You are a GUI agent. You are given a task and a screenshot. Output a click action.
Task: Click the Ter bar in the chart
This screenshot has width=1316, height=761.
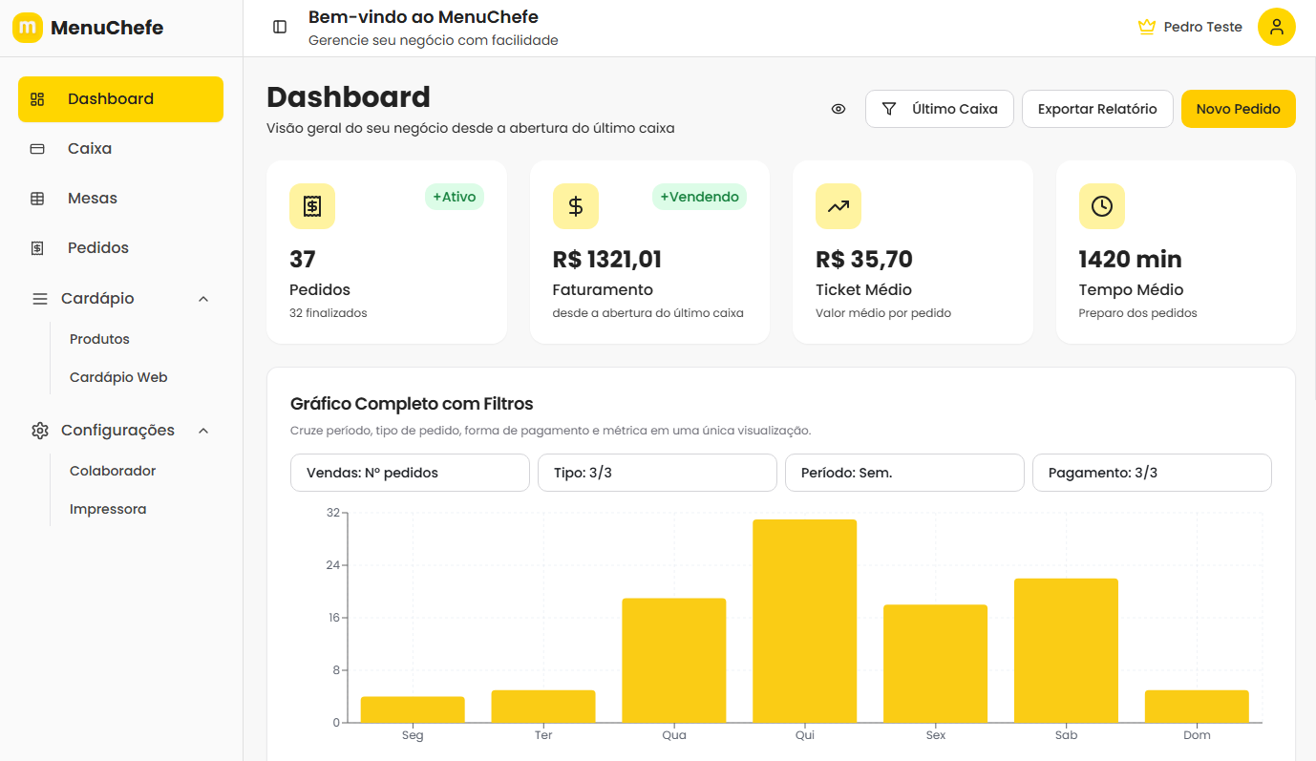pos(543,707)
